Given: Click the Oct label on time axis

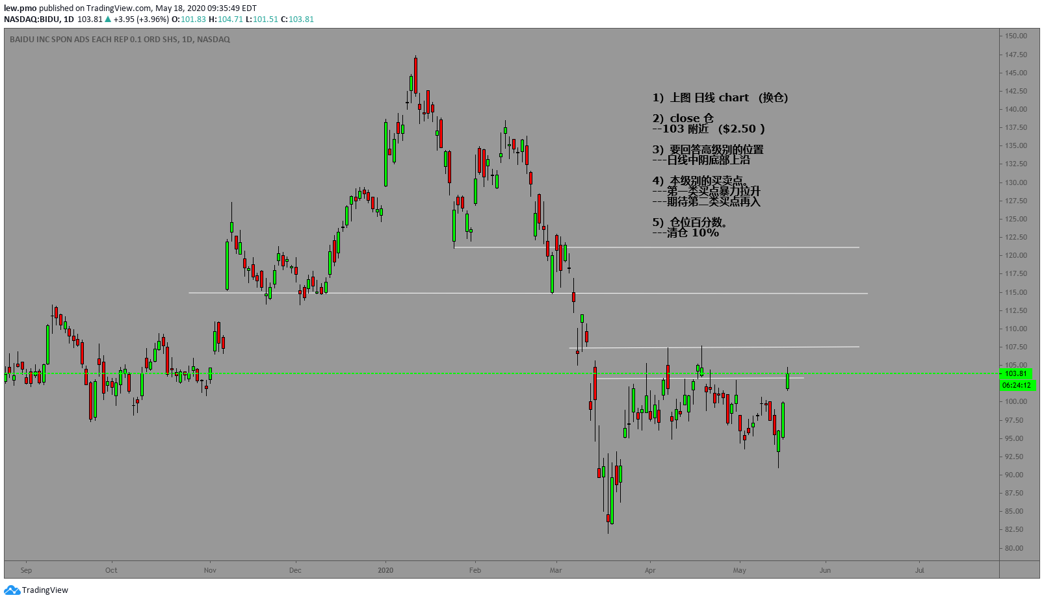Looking at the screenshot, I should 111,570.
